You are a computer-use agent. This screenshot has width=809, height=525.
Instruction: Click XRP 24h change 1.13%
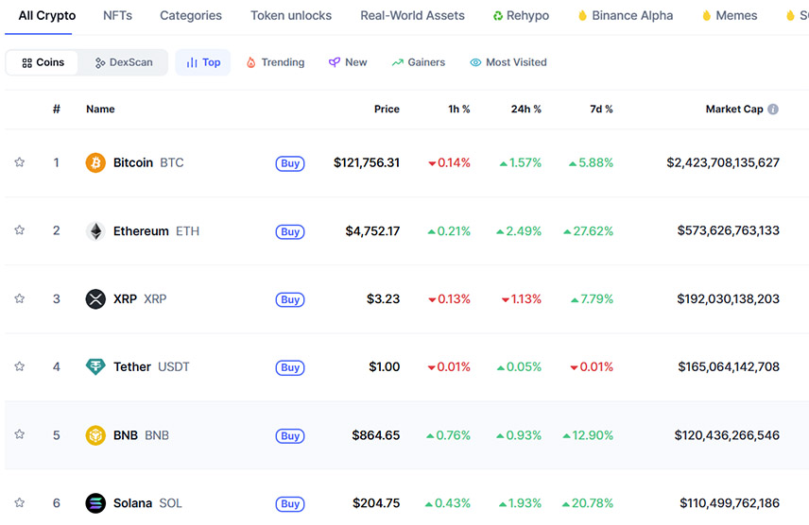521,299
